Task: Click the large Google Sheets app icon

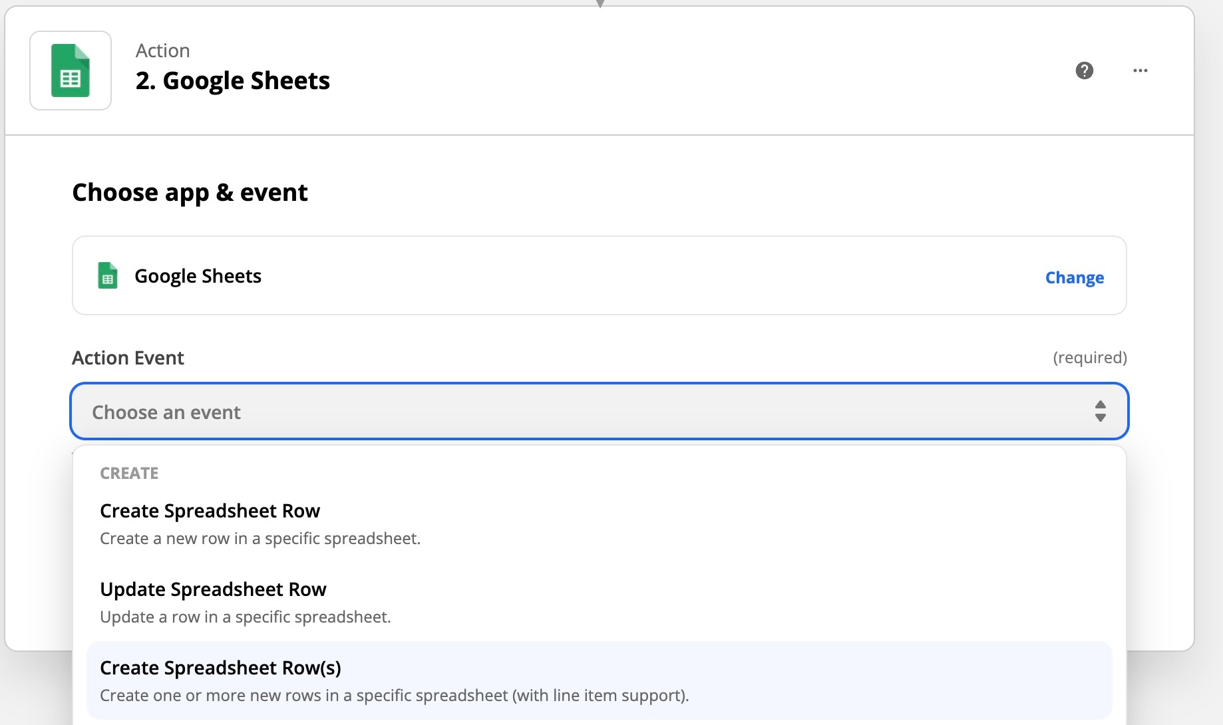Action: (71, 71)
